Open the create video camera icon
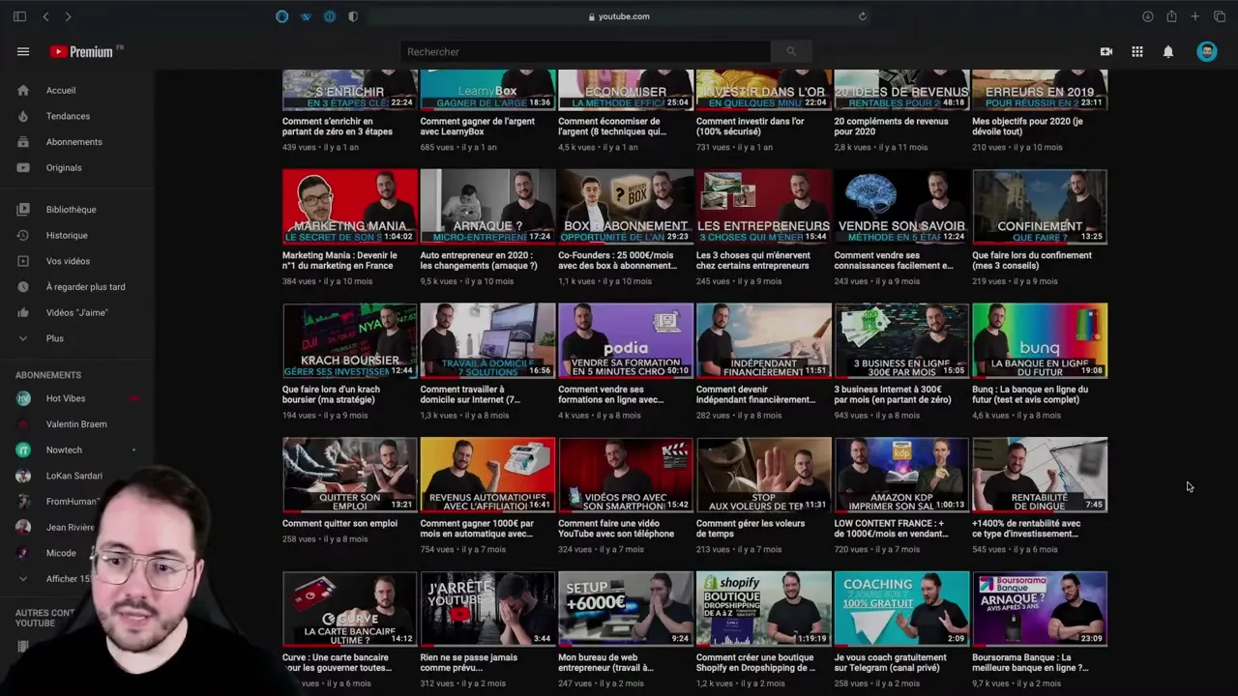This screenshot has width=1238, height=696. (1106, 51)
